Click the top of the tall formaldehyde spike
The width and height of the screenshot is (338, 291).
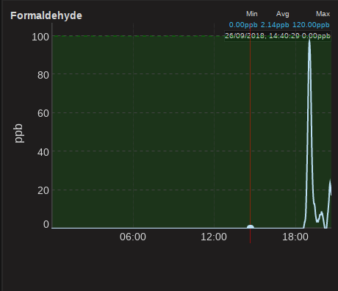tap(309, 40)
